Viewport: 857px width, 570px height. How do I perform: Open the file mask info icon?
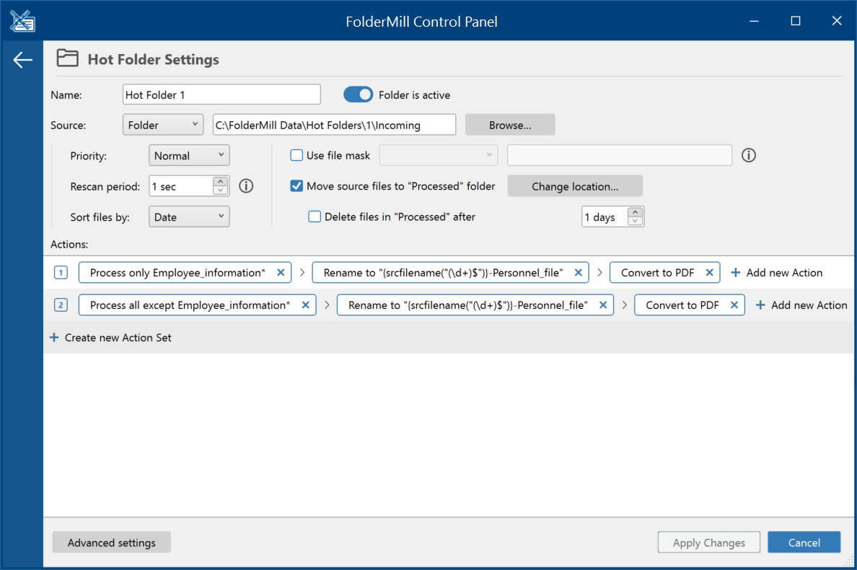pos(748,155)
